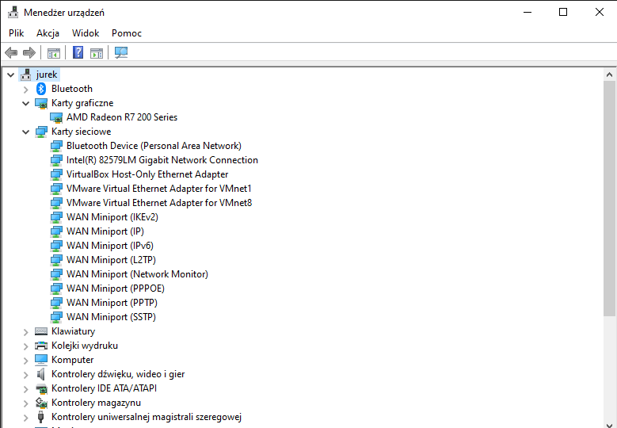Click the Kontrolery IDE ATA/ATAPI icon
The width and height of the screenshot is (617, 428).
(41, 388)
